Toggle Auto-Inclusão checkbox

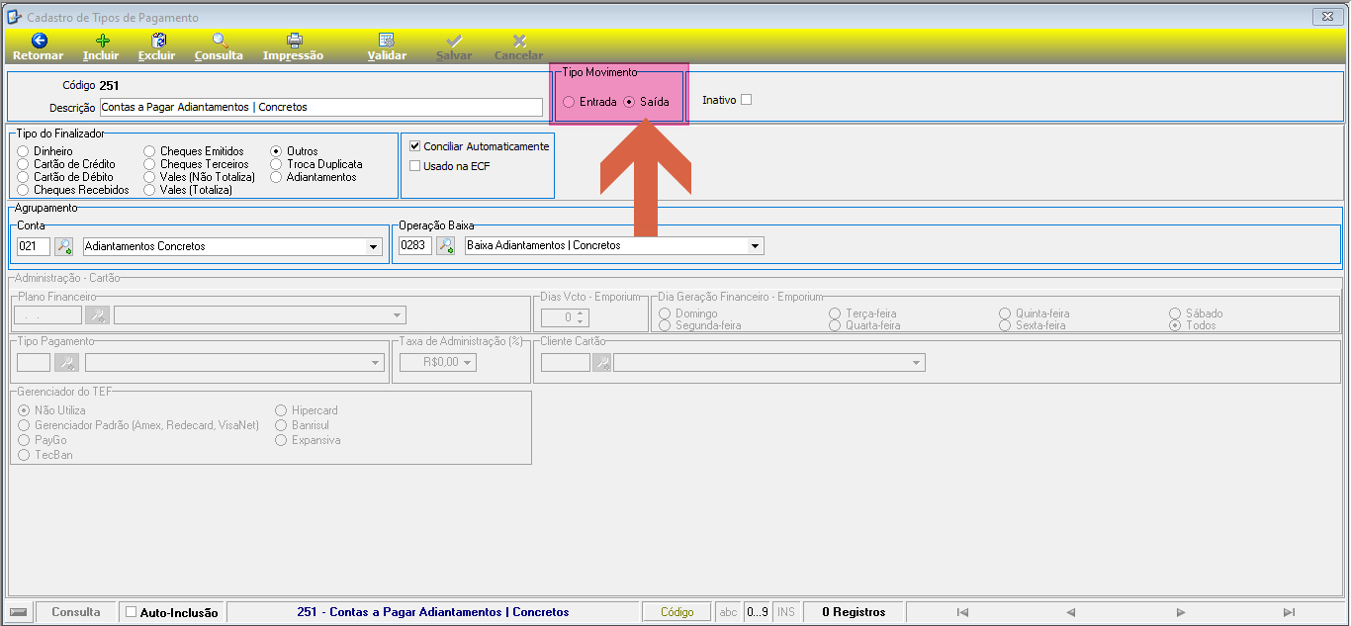tap(131, 612)
